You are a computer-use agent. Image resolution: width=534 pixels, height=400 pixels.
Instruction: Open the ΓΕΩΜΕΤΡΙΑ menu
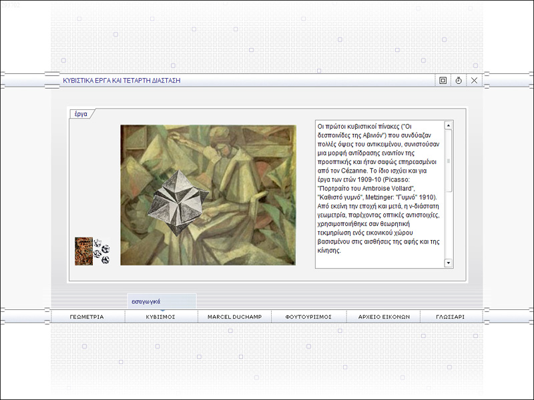(87, 317)
